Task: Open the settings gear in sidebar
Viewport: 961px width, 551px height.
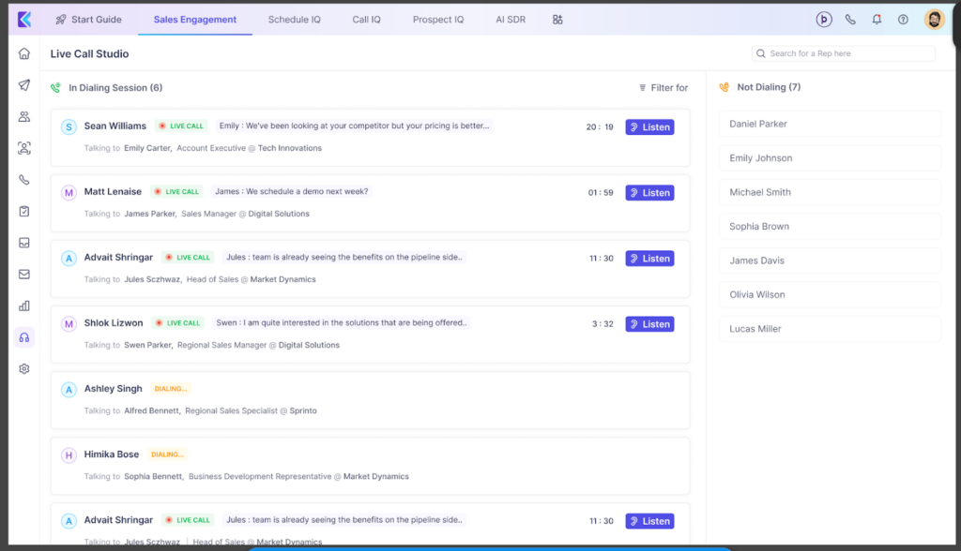Action: 24,369
